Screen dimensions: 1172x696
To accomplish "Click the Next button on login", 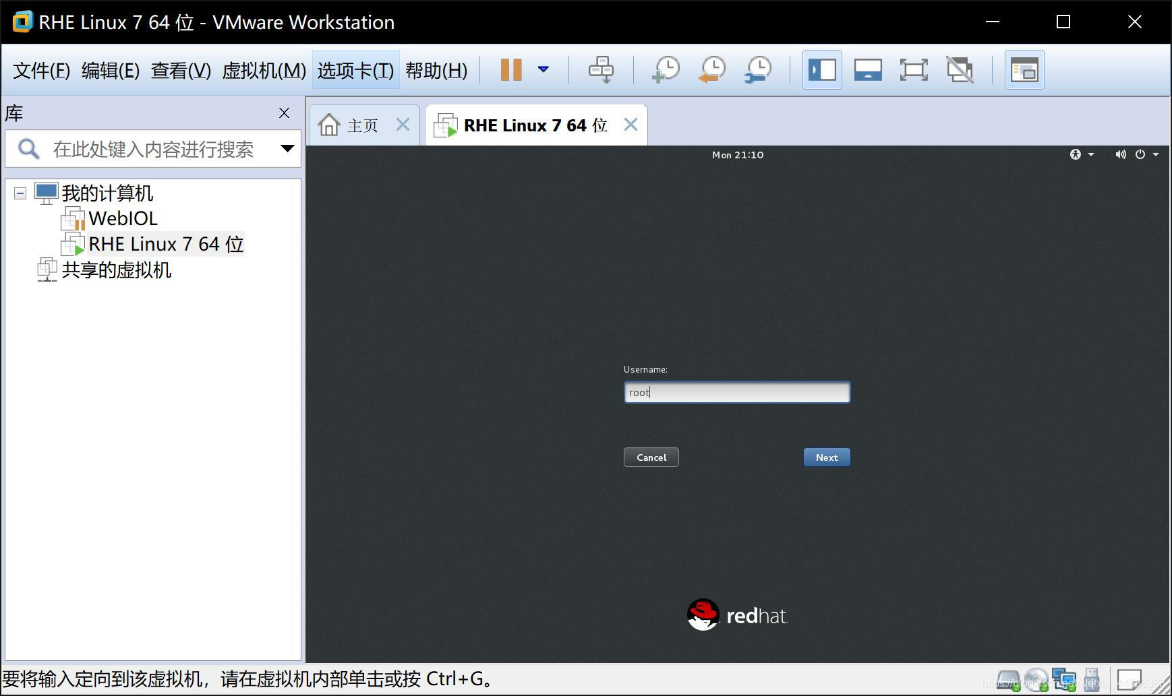I will pos(827,457).
